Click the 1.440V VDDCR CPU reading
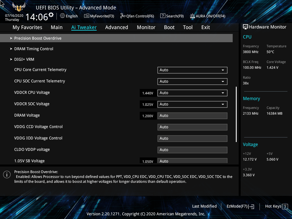Image resolution: width=292 pixels, height=219 pixels. 148,93
